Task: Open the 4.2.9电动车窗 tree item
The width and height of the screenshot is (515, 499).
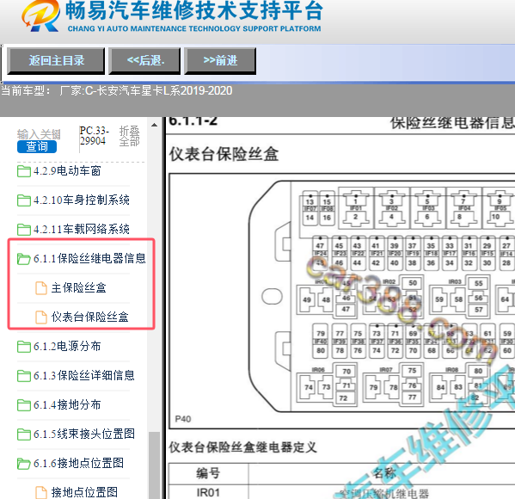Action: coord(67,171)
